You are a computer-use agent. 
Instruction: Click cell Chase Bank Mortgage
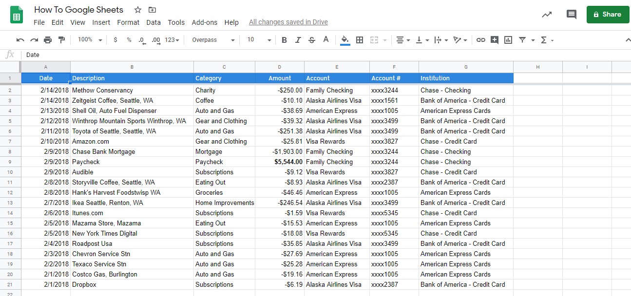(x=132, y=151)
